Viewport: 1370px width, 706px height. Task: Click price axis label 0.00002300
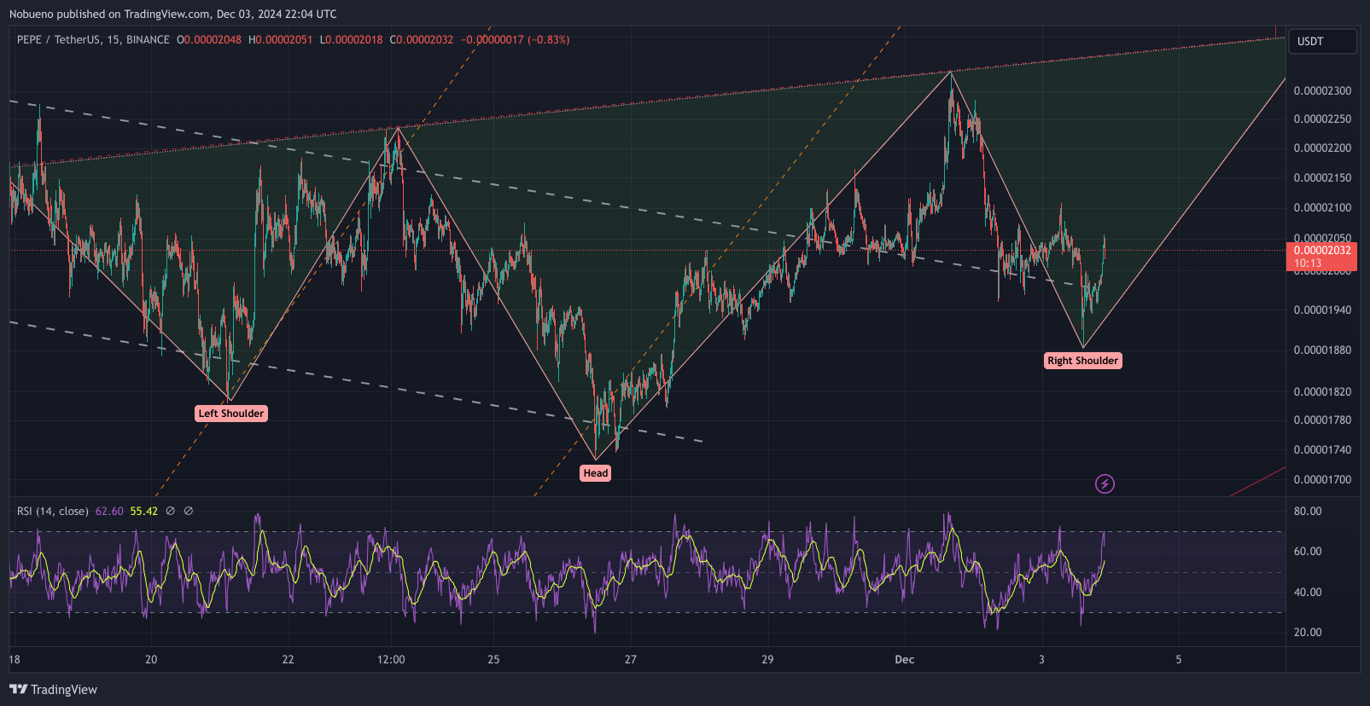1322,90
